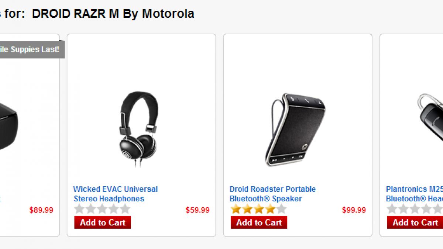Viewport: 443px width, 249px height.
Task: Click the $59.99 headphones price
Action: coord(198,210)
